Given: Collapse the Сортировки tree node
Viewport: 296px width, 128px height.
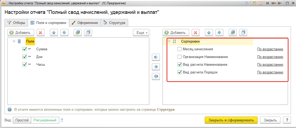Looking at the screenshot, I should 169,41.
